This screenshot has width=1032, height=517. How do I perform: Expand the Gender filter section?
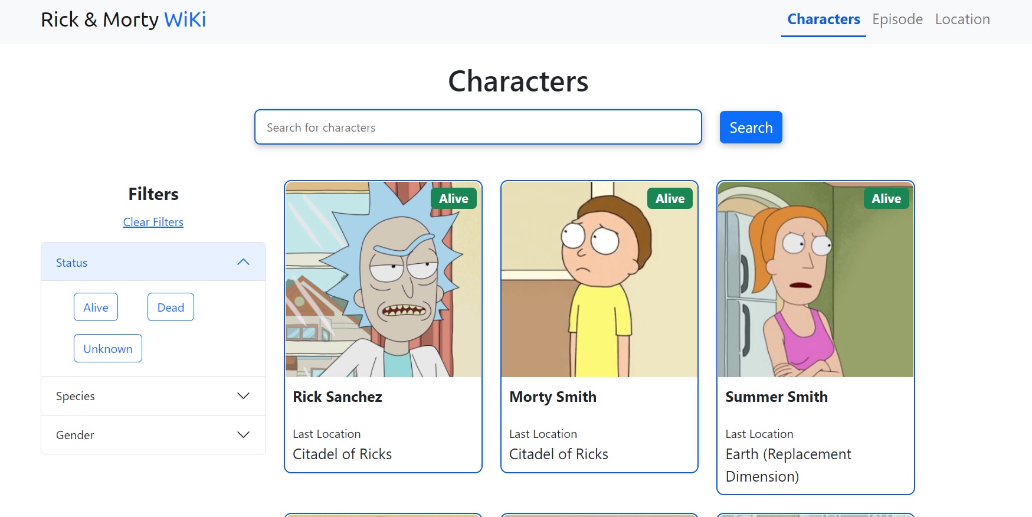[x=153, y=435]
